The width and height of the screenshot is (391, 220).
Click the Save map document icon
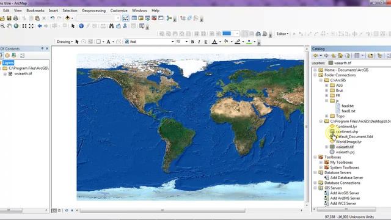9,18
